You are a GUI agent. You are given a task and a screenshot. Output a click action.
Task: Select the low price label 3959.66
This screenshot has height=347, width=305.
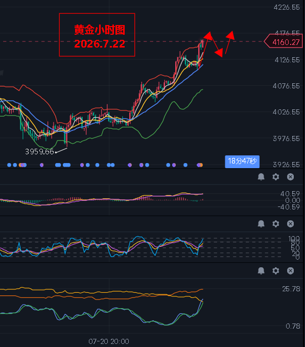point(39,152)
